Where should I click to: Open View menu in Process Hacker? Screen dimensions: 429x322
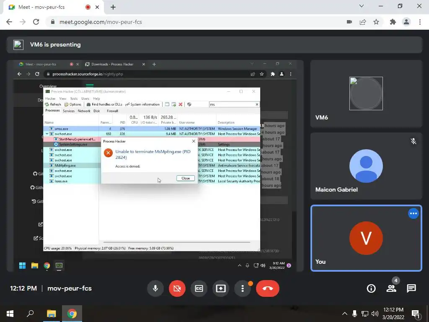point(63,99)
